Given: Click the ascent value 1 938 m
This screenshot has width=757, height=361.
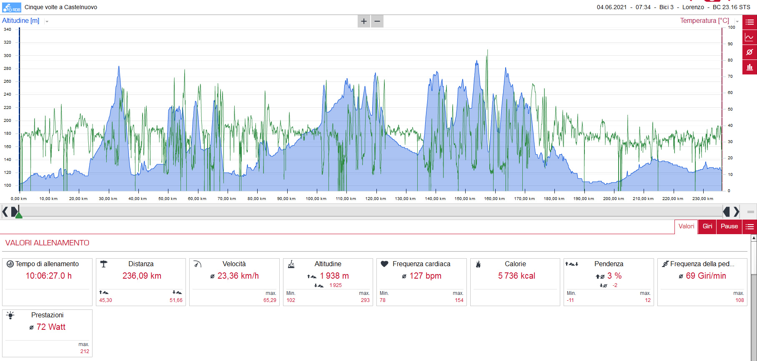Looking at the screenshot, I should [334, 276].
